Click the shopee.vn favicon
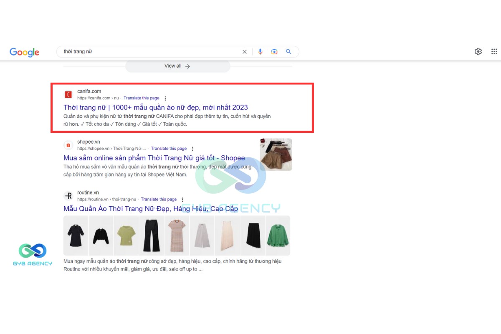This screenshot has height=334, width=501. tap(68, 145)
